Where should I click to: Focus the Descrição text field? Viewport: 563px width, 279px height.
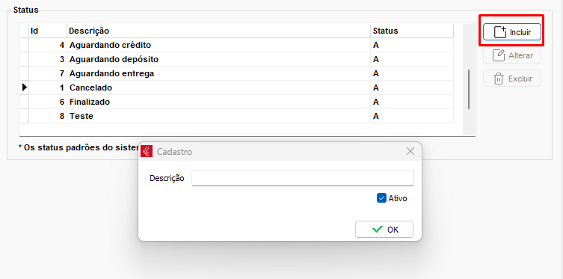click(303, 178)
